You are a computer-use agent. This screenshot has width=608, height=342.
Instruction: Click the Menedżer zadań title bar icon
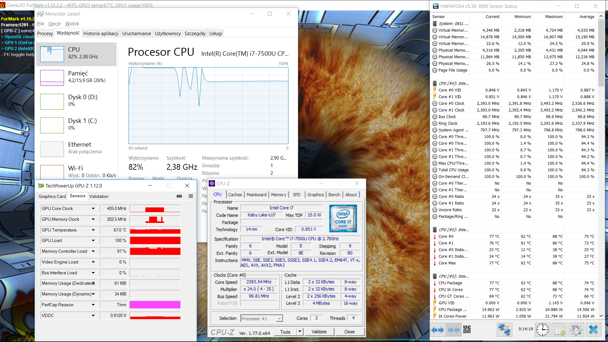(41, 14)
